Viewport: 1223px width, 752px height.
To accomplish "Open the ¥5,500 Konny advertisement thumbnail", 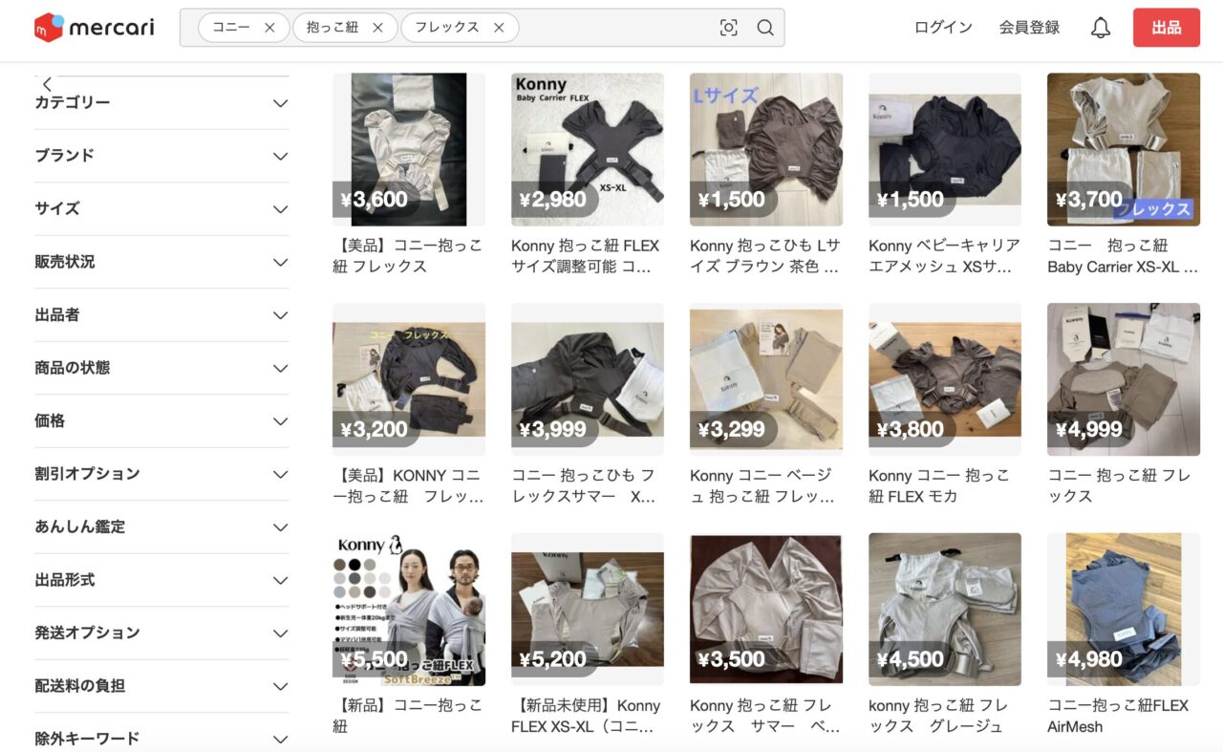I will 409,610.
